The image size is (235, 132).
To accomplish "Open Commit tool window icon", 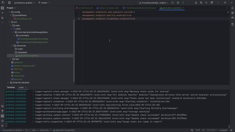I will pyautogui.click(x=3, y=13).
